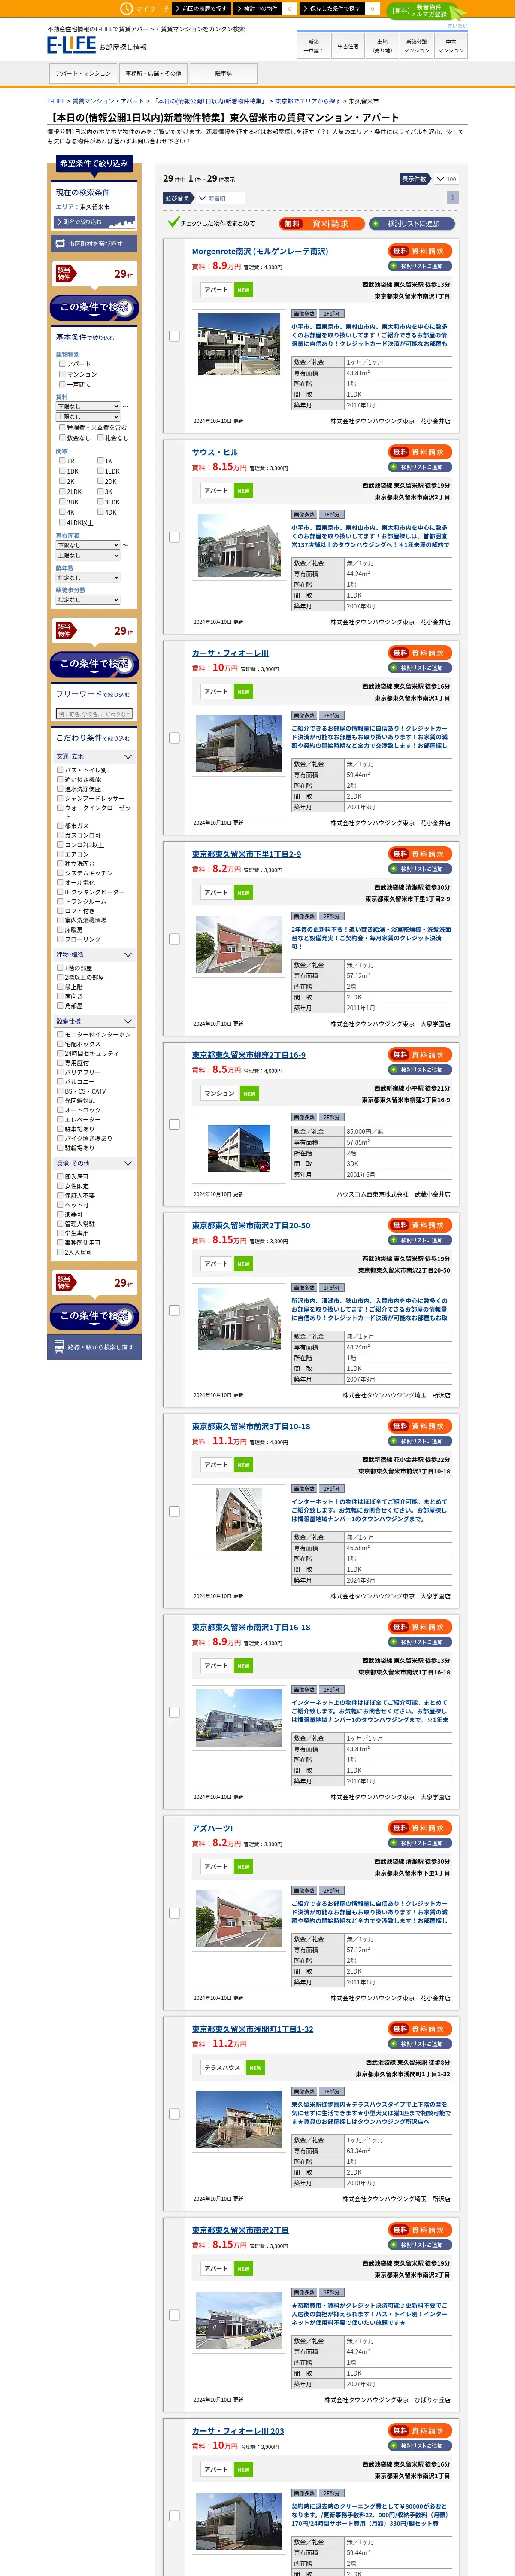Add Morgenrote南沢 to 検討リスト
515x2576 pixels.
click(x=420, y=266)
